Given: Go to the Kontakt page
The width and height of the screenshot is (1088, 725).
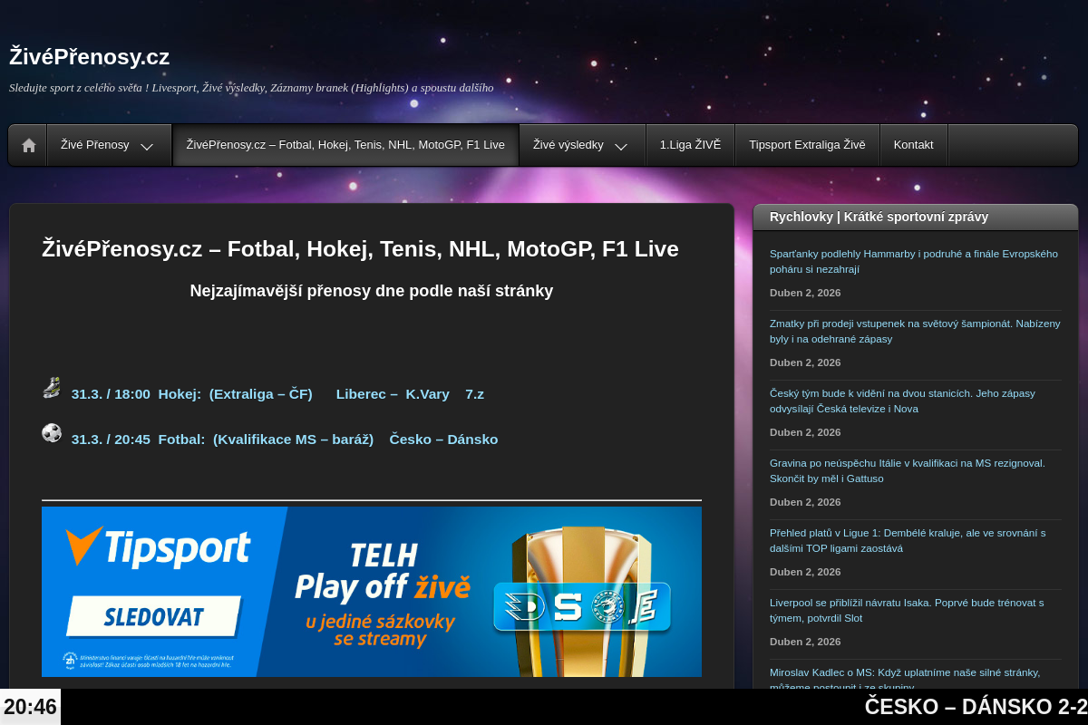Looking at the screenshot, I should point(913,145).
